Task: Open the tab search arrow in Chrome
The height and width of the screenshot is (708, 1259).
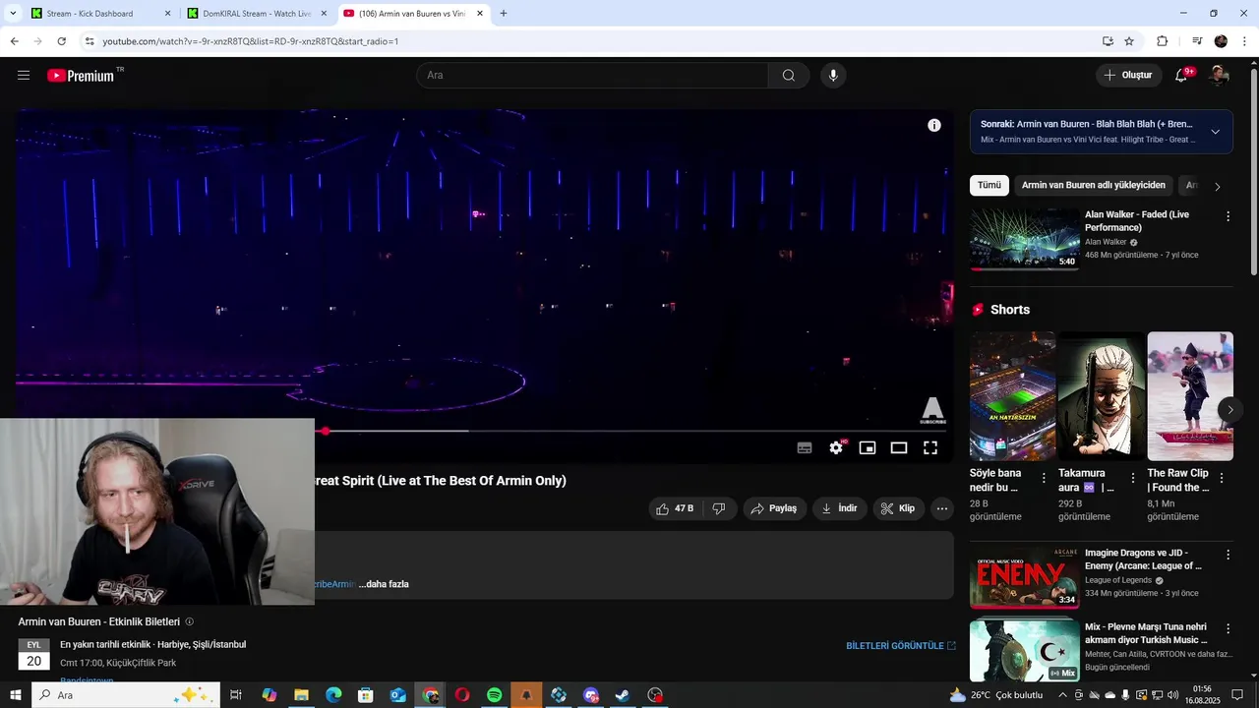Action: click(x=13, y=14)
